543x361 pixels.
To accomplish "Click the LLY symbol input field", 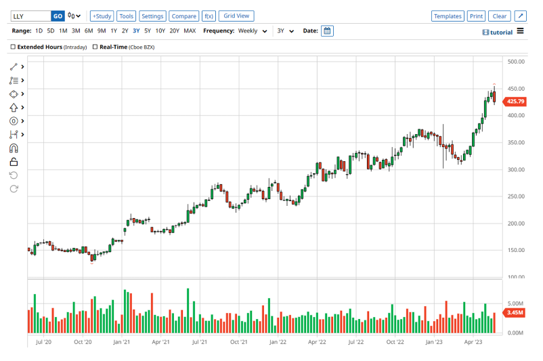I will (x=30, y=16).
